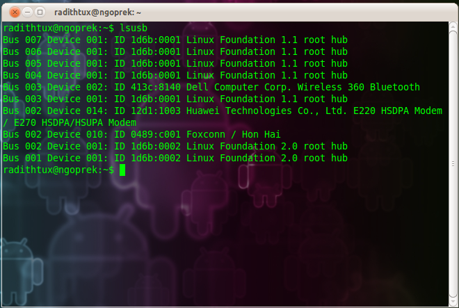Click '/ E270 HSDPA/HSUPA Modem' wrapped line
Image resolution: width=459 pixels, height=308 pixels.
pos(70,122)
